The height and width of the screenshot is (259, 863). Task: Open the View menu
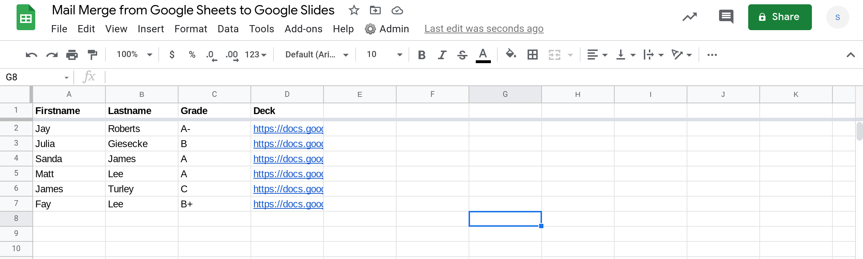tap(116, 29)
